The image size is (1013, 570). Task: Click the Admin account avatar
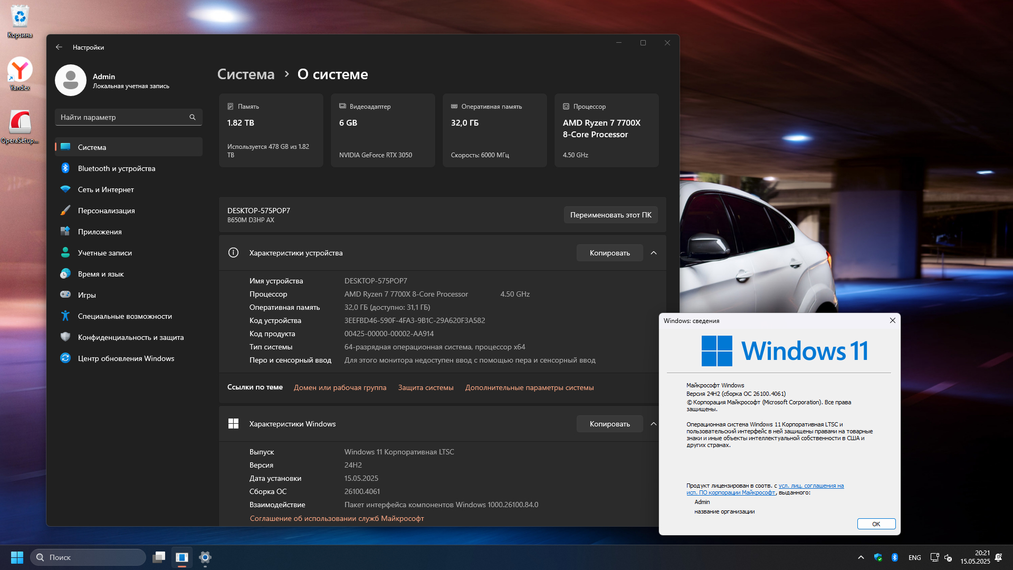point(71,80)
